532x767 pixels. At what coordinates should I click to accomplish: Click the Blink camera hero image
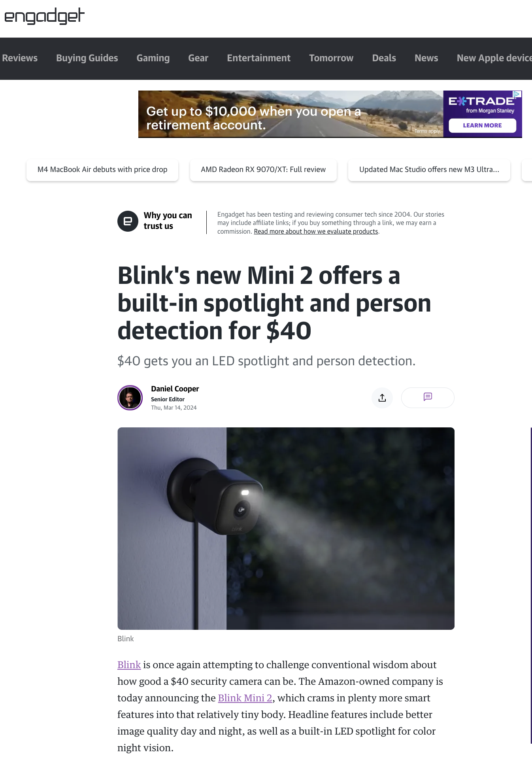[x=286, y=529]
